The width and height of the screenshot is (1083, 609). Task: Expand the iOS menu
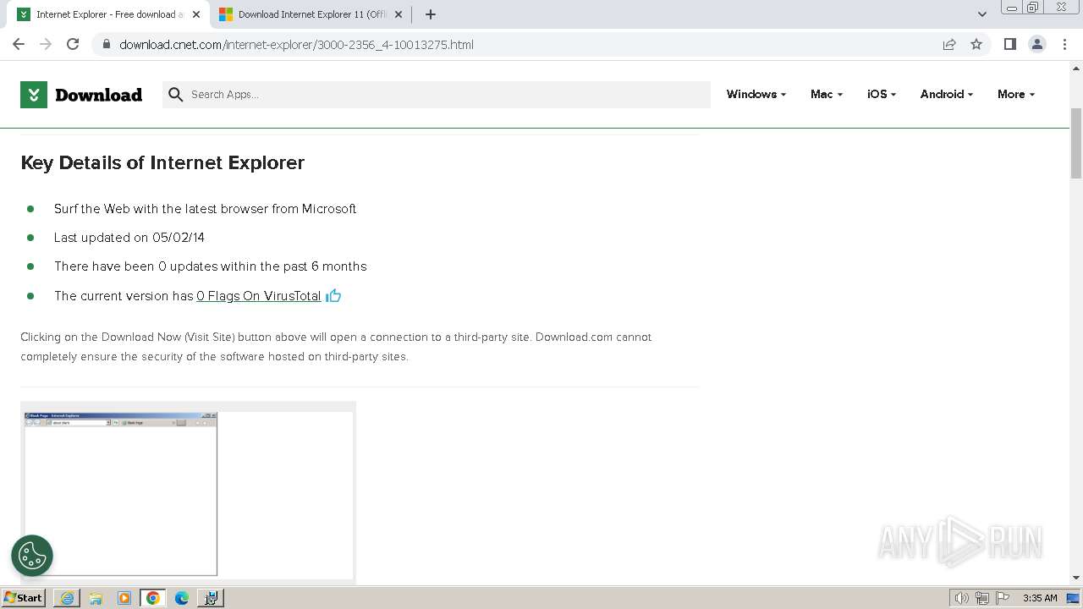[882, 94]
